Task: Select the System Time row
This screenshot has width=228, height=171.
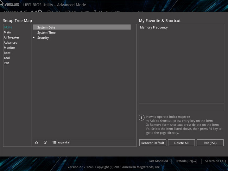Action: (82, 32)
